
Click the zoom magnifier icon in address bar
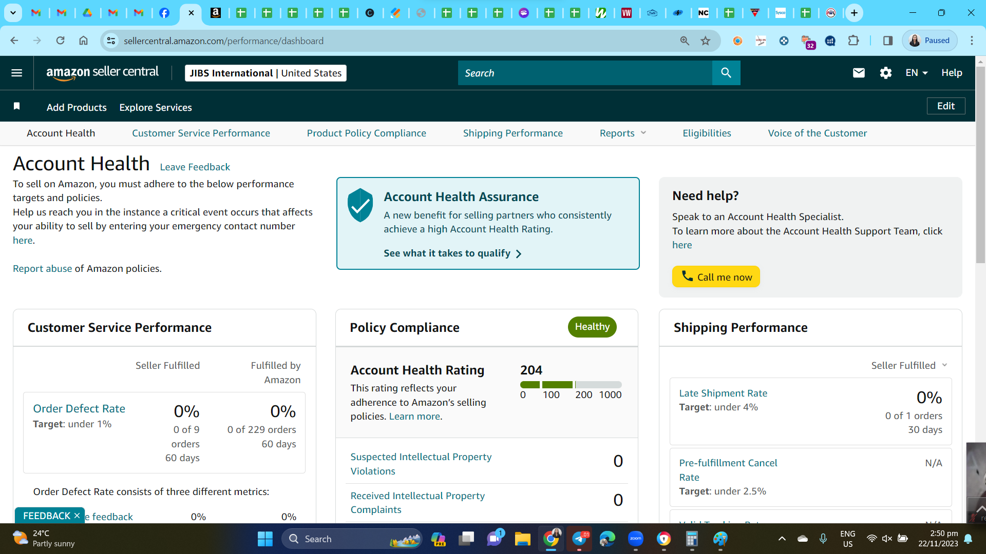(685, 41)
